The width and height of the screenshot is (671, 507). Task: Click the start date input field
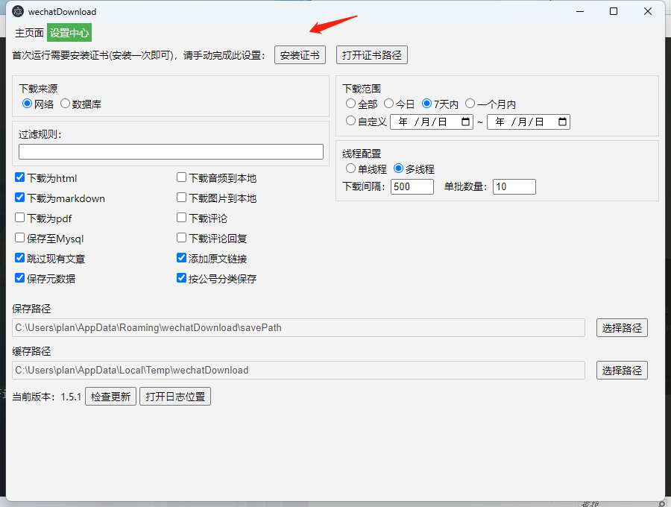pos(432,122)
